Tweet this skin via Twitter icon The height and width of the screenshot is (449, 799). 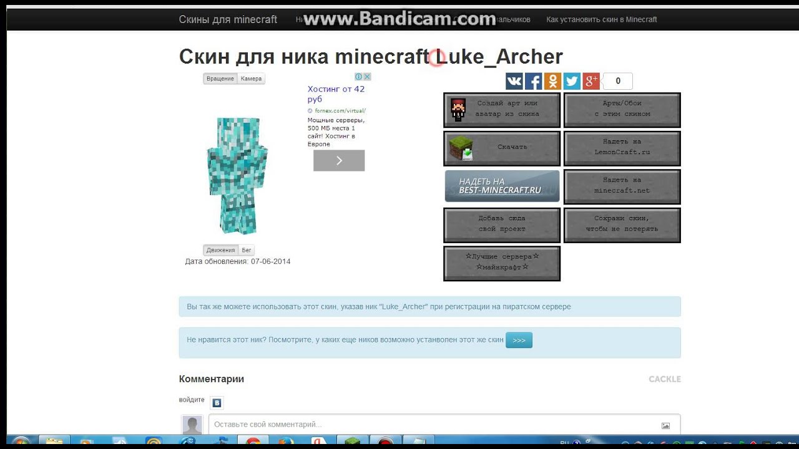click(x=572, y=81)
